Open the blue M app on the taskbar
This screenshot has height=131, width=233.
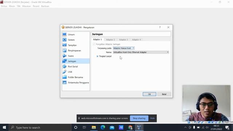[x=121, y=127]
